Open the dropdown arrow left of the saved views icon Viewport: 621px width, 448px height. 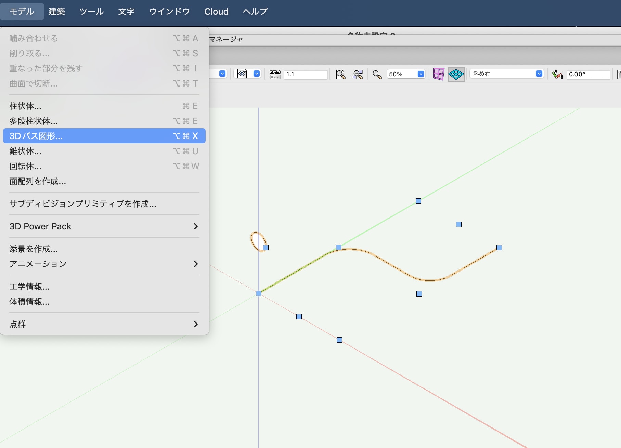pyautogui.click(x=222, y=74)
